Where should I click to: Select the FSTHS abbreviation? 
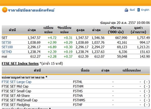click(x=78, y=91)
